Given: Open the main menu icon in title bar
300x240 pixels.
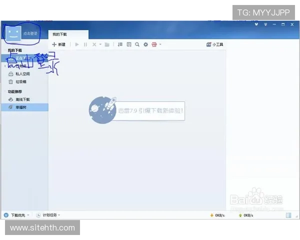Looking at the screenshot, I should pos(265,24).
